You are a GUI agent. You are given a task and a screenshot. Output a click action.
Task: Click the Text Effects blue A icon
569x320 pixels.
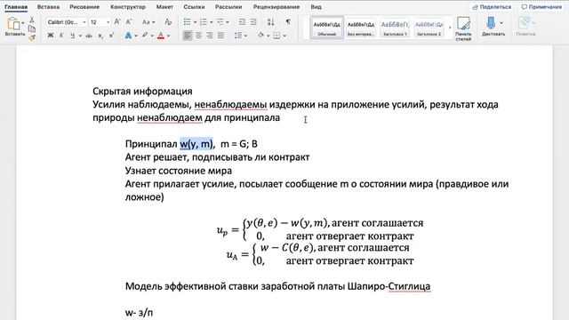point(128,36)
